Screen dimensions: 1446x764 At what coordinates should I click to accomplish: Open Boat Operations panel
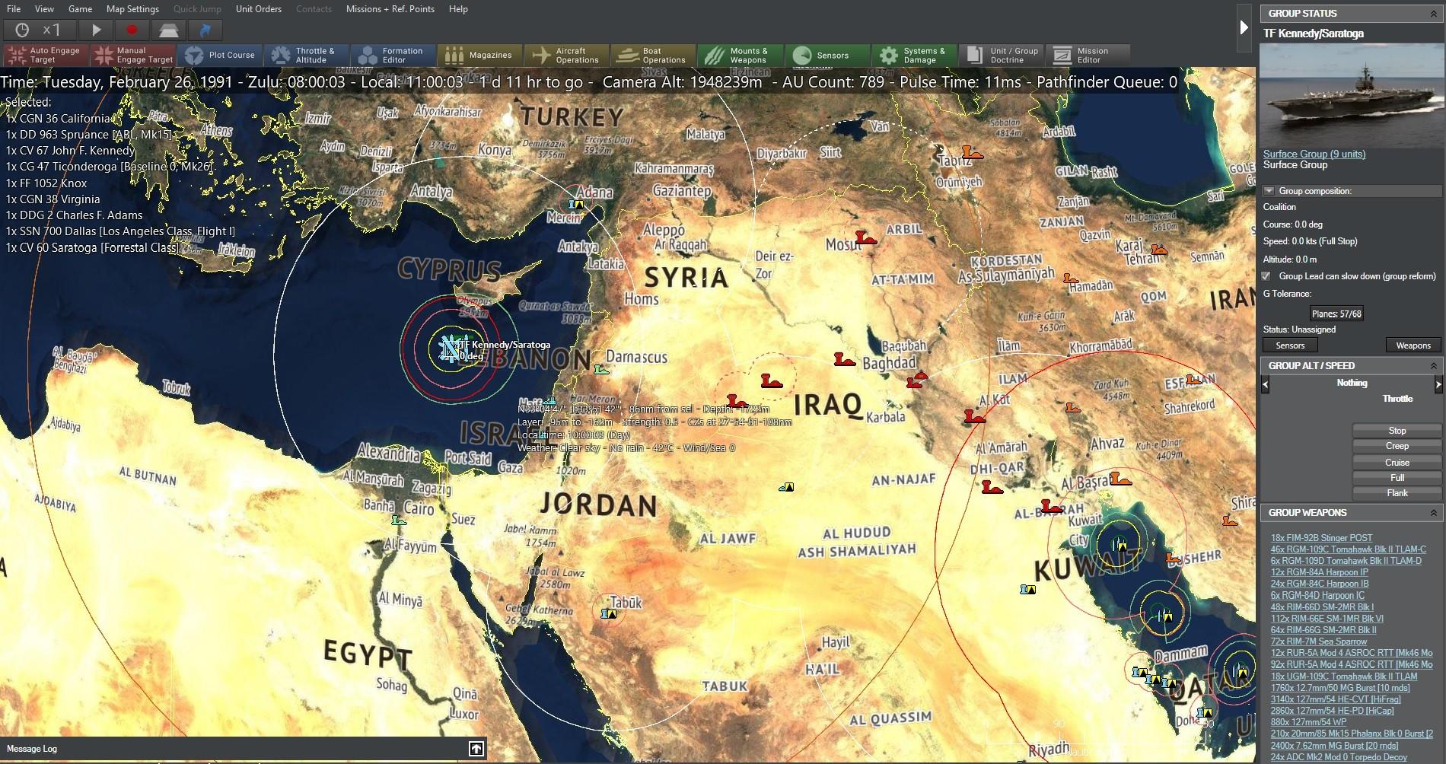[652, 54]
